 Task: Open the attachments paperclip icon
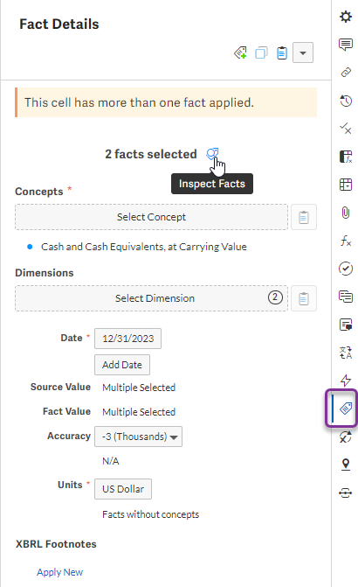click(x=346, y=213)
